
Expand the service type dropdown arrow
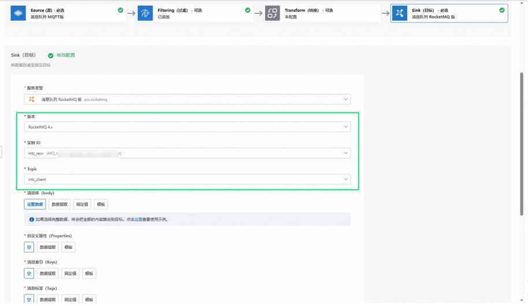345,99
